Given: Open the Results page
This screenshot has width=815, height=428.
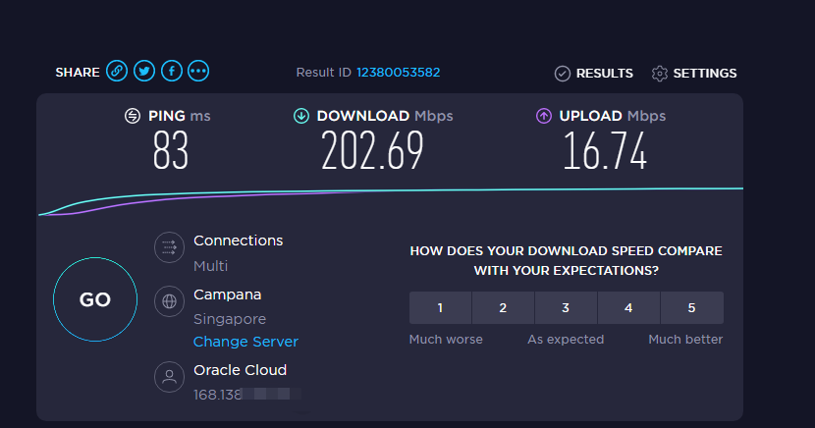Looking at the screenshot, I should (593, 74).
